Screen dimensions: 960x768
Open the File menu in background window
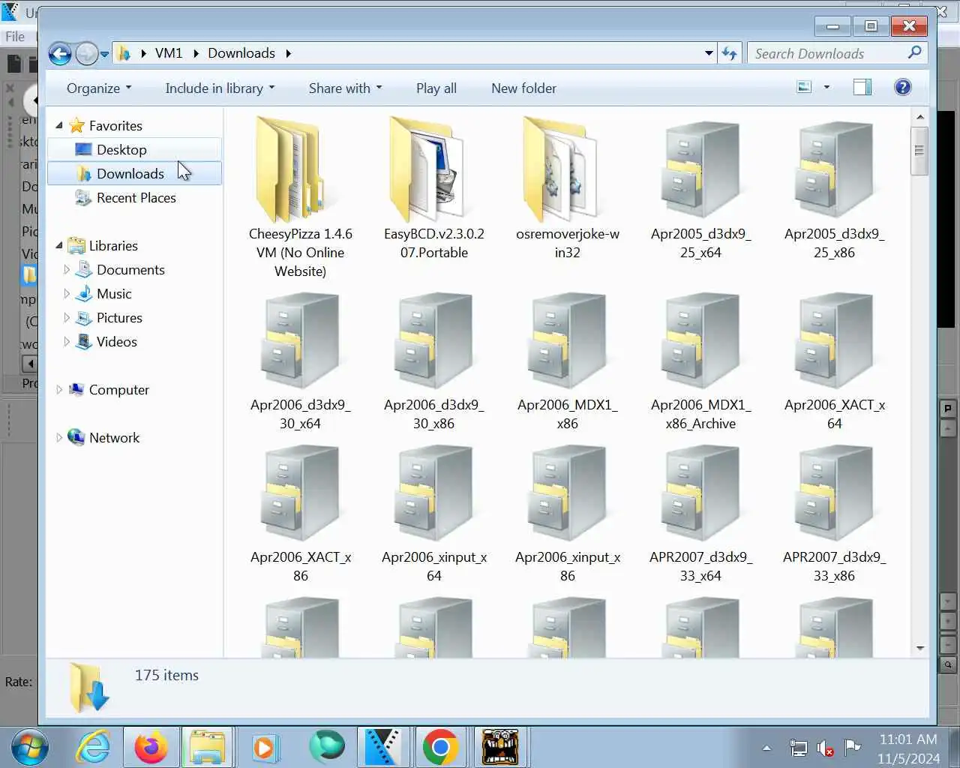pyautogui.click(x=15, y=36)
